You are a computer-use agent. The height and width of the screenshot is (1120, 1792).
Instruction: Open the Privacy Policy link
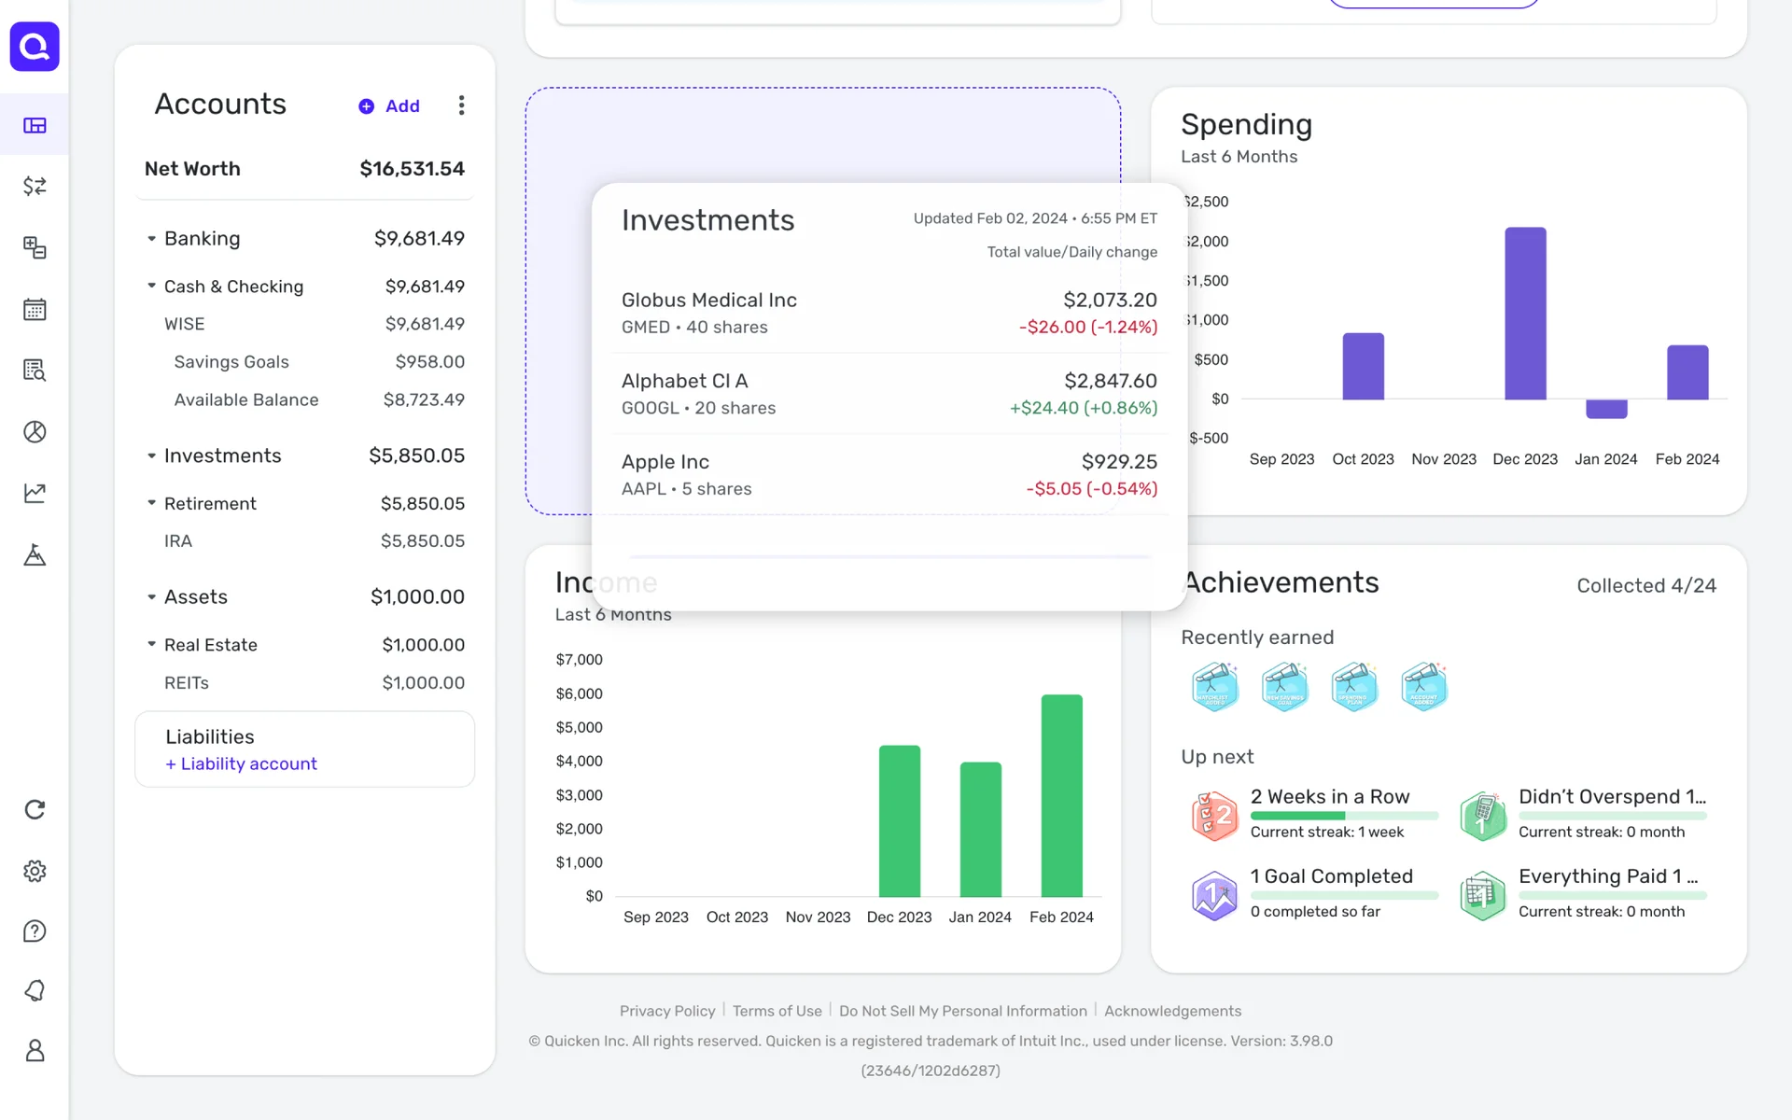click(666, 1011)
